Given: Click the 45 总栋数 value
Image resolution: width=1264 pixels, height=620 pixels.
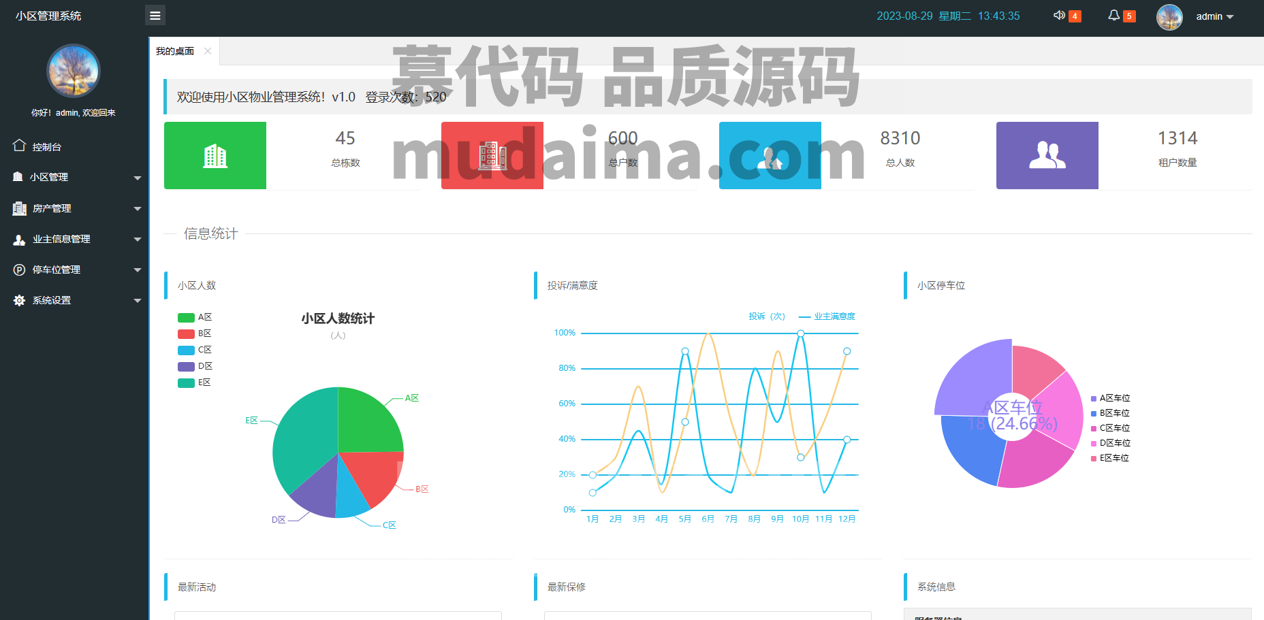Looking at the screenshot, I should 345,138.
